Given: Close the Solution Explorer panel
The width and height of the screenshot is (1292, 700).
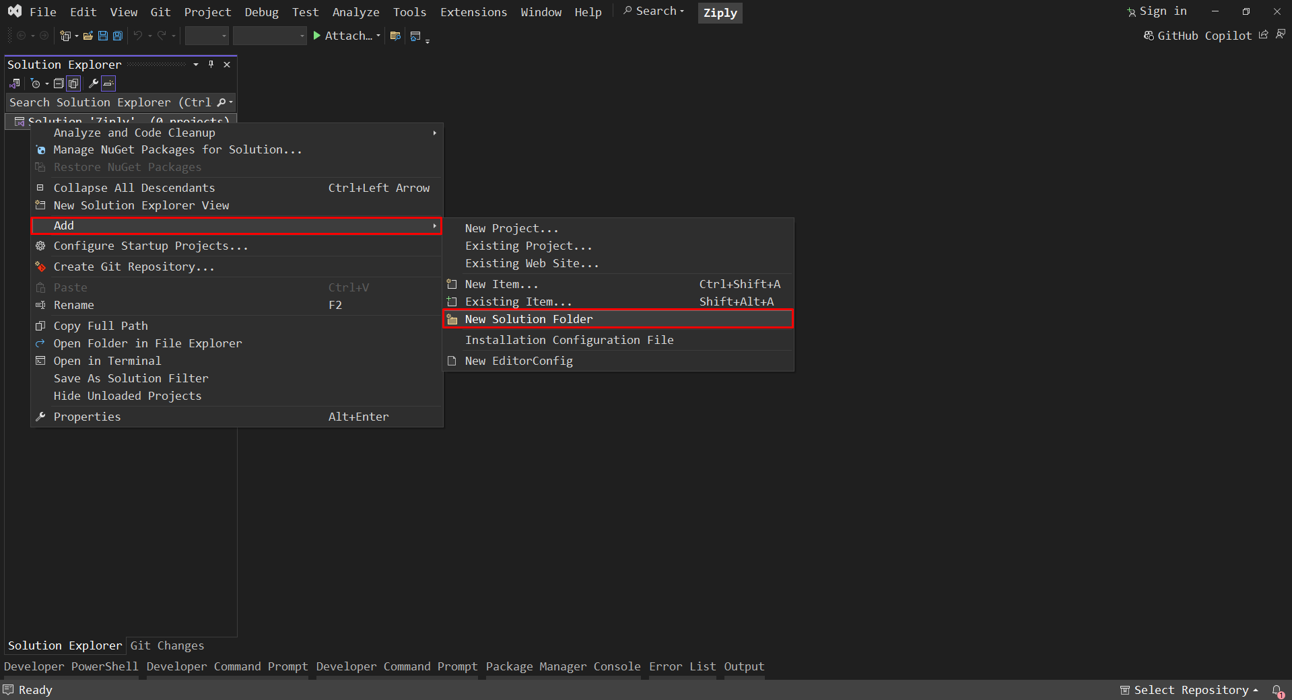Looking at the screenshot, I should [x=227, y=65].
